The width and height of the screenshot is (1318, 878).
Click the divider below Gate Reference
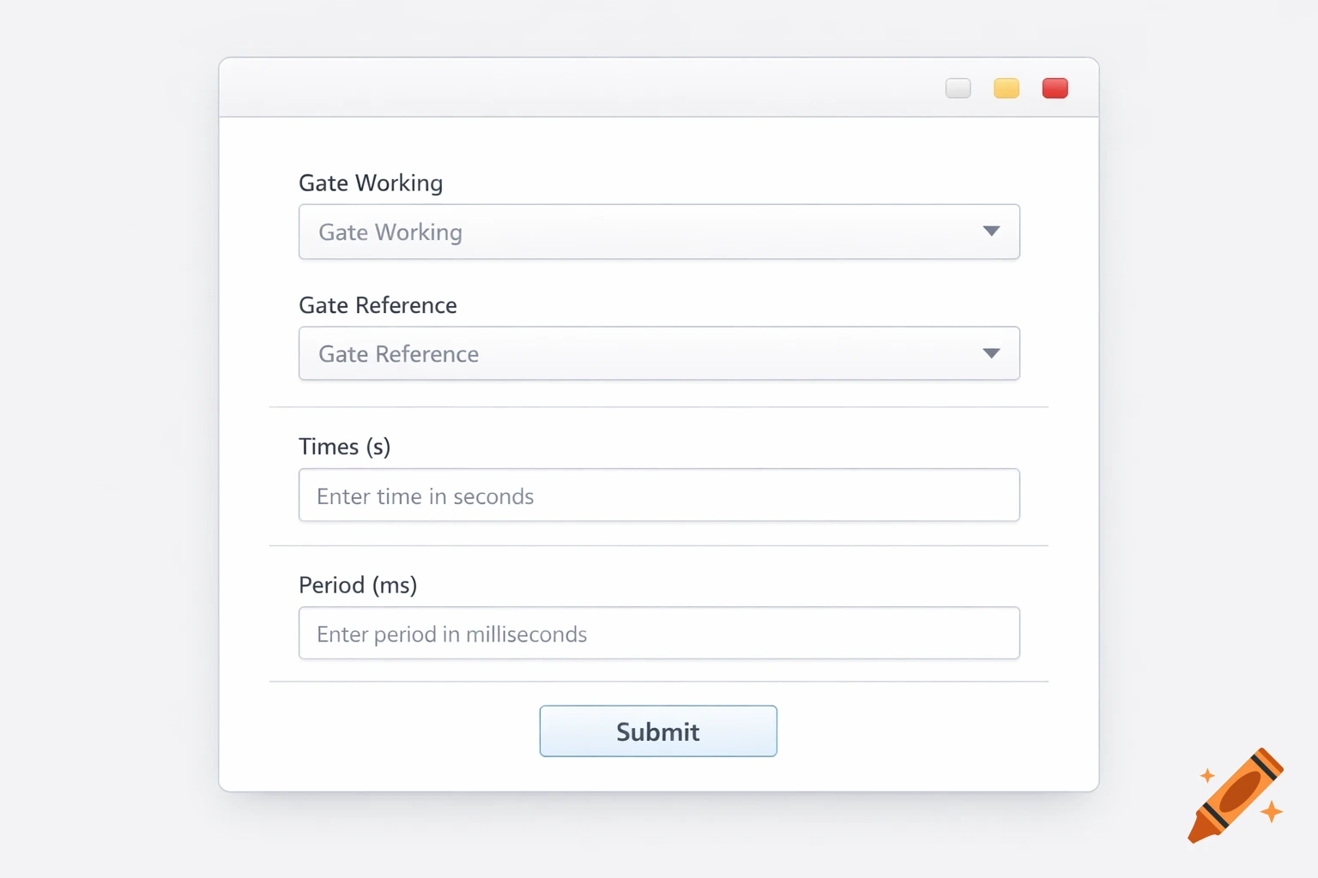(x=659, y=406)
